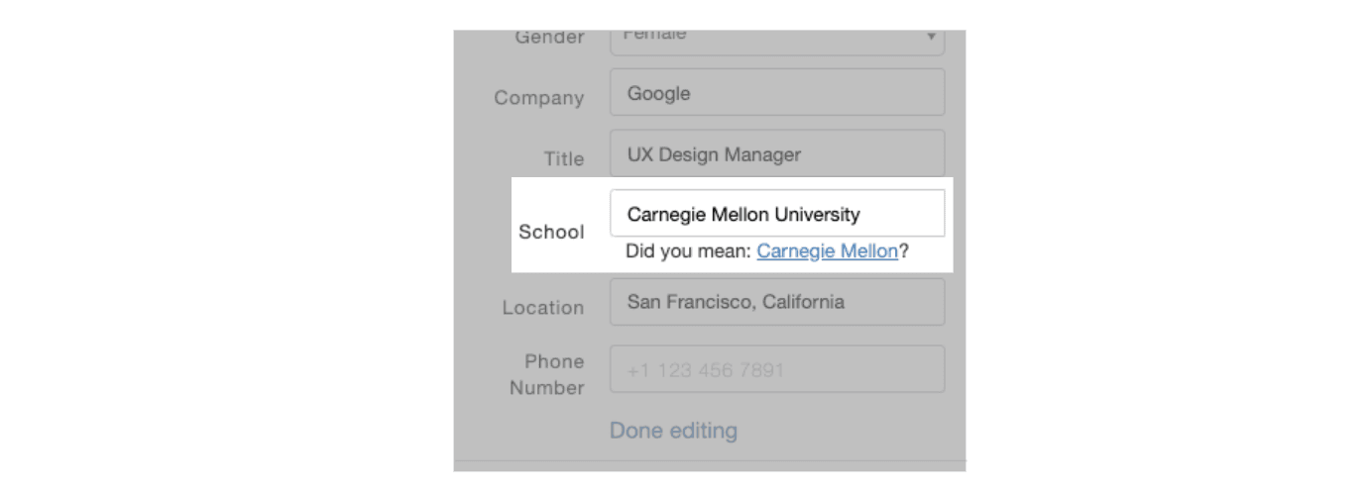Accept the Carnegie Mellon suggestion link
The width and height of the screenshot is (1368, 493).
point(827,251)
